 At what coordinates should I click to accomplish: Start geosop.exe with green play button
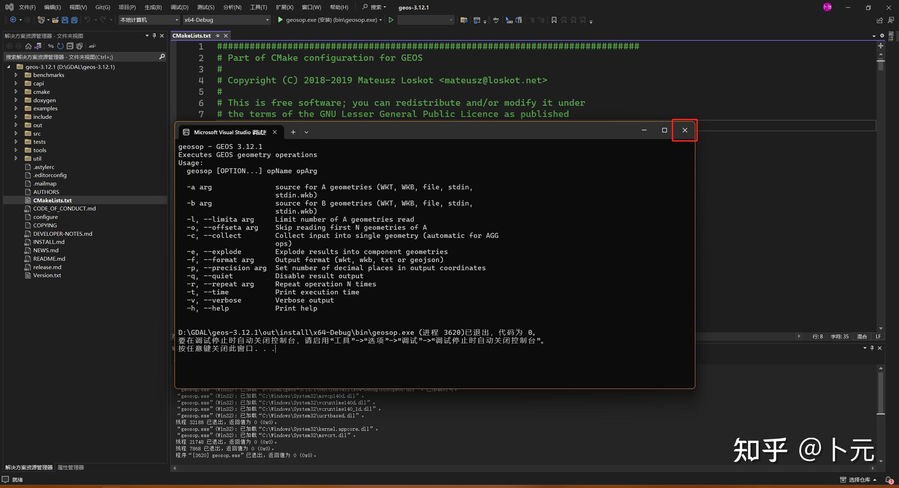point(280,20)
